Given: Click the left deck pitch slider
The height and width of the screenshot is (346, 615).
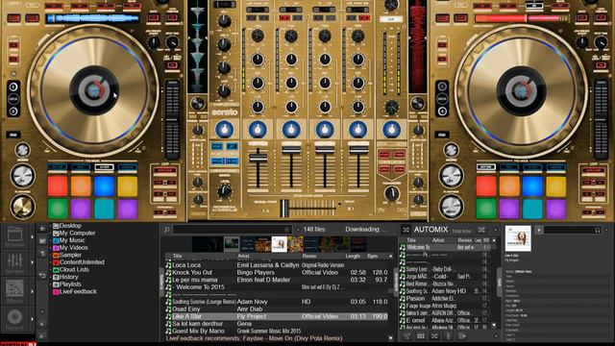Looking at the screenshot, I should tap(172, 119).
